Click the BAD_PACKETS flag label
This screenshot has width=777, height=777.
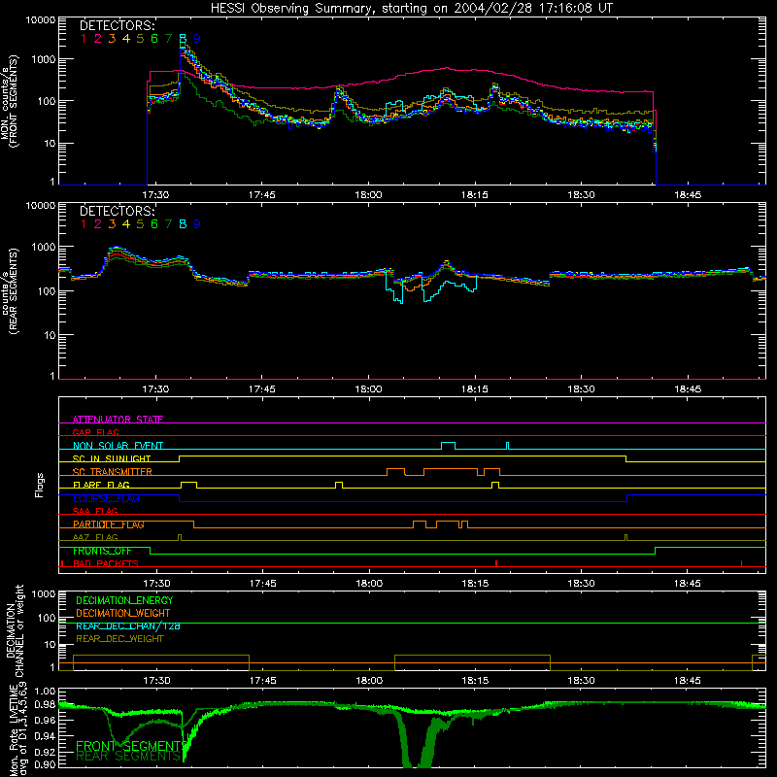[x=106, y=564]
